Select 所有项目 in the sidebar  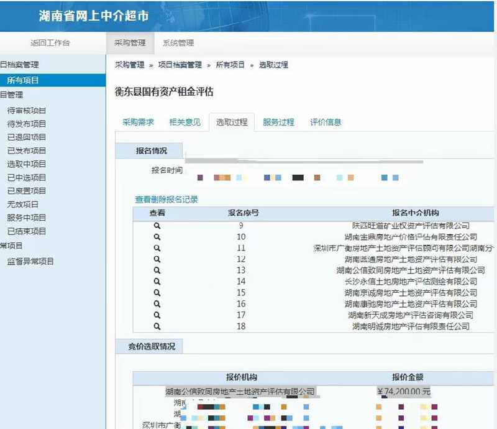(23, 80)
